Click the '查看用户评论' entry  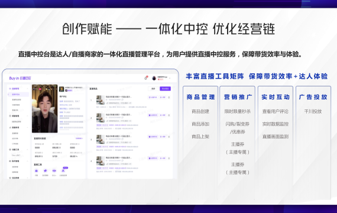276,111
